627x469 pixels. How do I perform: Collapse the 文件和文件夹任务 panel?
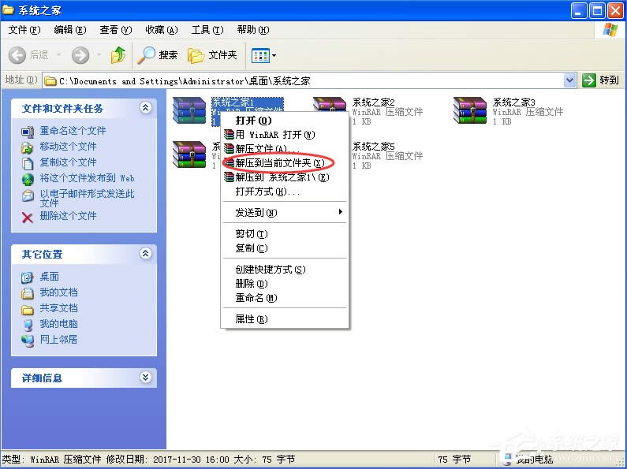pos(145,108)
